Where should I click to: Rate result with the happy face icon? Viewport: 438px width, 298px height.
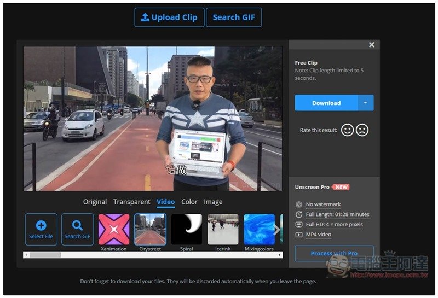(347, 130)
